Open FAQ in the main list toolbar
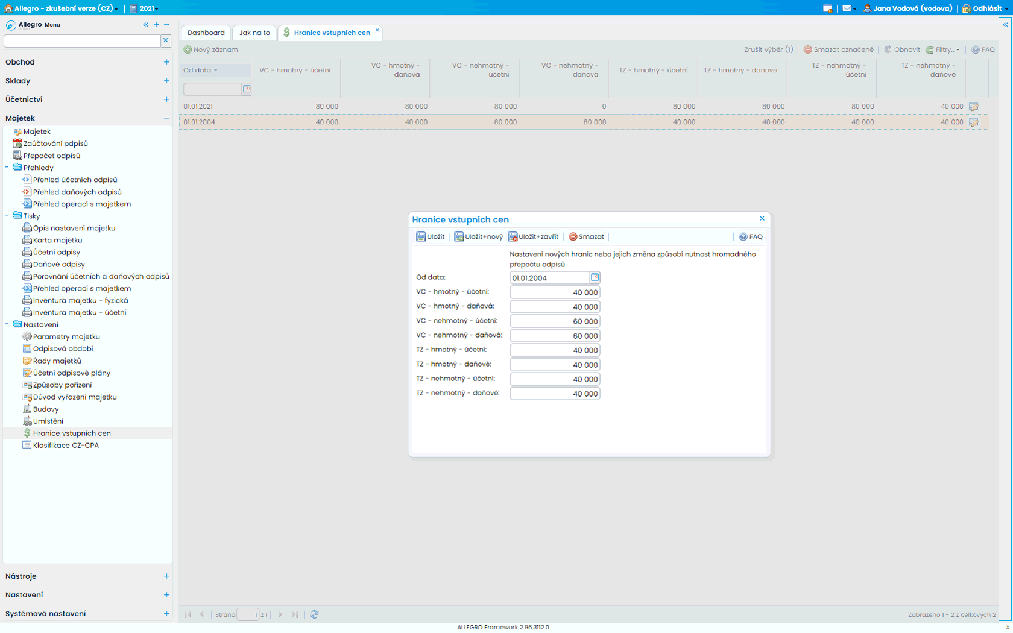1013x633 pixels. click(x=983, y=49)
